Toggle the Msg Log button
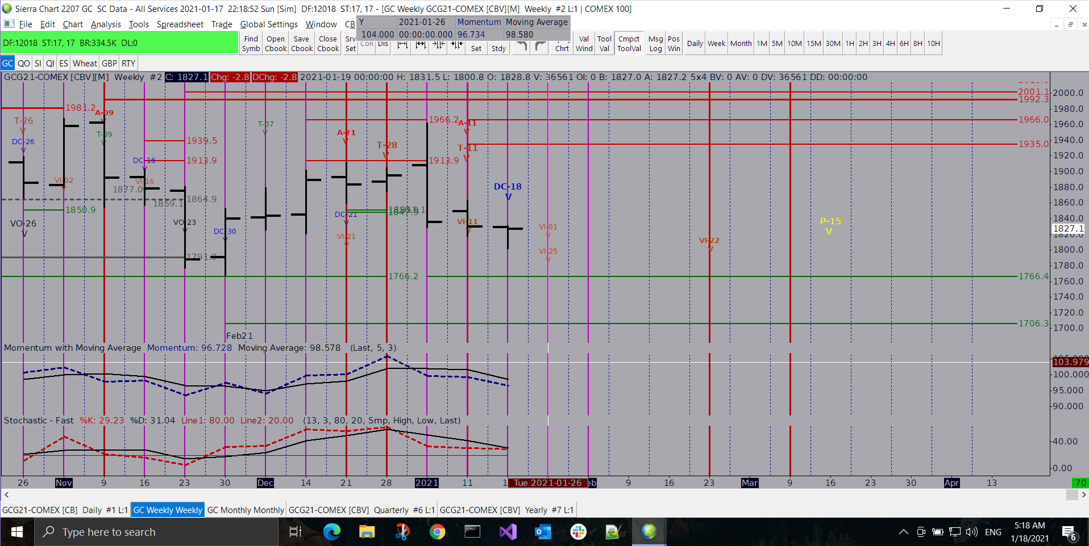Image resolution: width=1089 pixels, height=546 pixels. [656, 44]
